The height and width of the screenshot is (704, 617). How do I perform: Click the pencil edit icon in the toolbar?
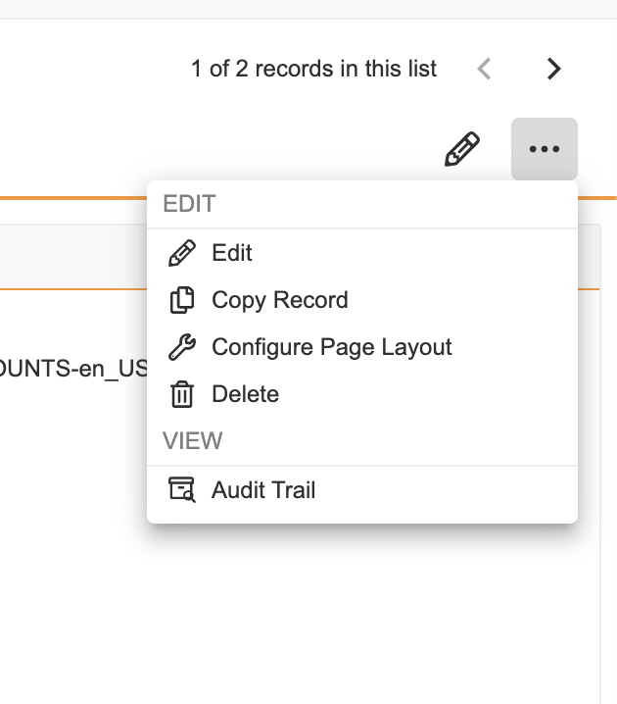462,150
